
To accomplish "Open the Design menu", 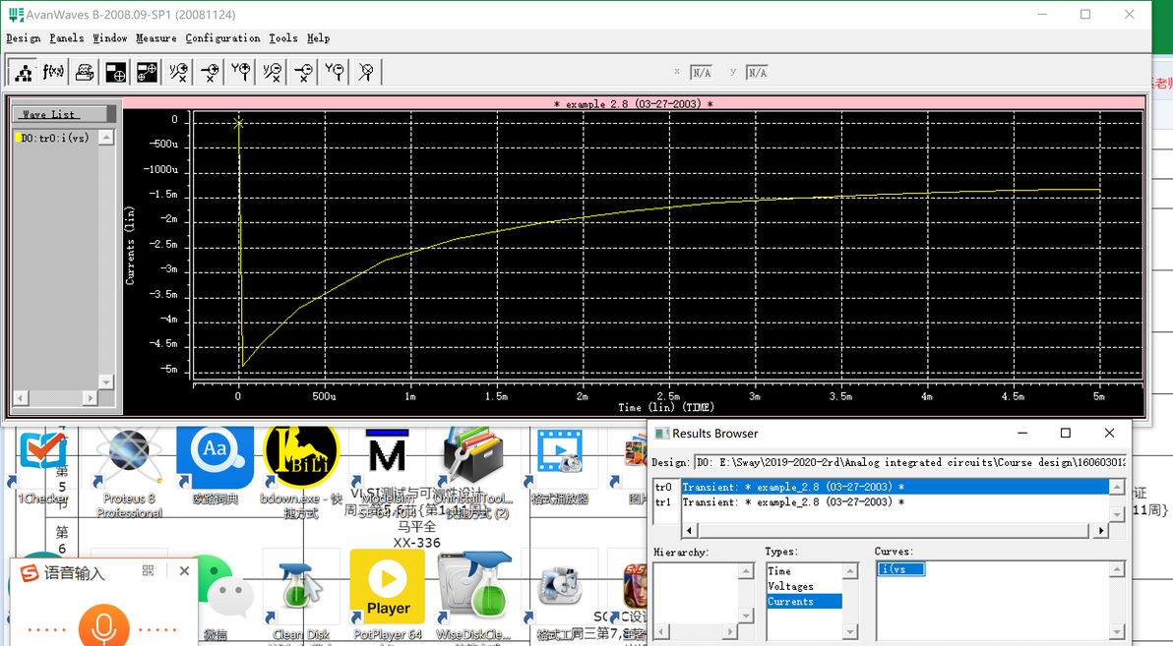I will click(x=24, y=38).
